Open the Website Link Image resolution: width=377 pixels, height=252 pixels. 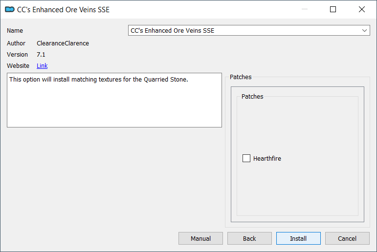point(42,65)
